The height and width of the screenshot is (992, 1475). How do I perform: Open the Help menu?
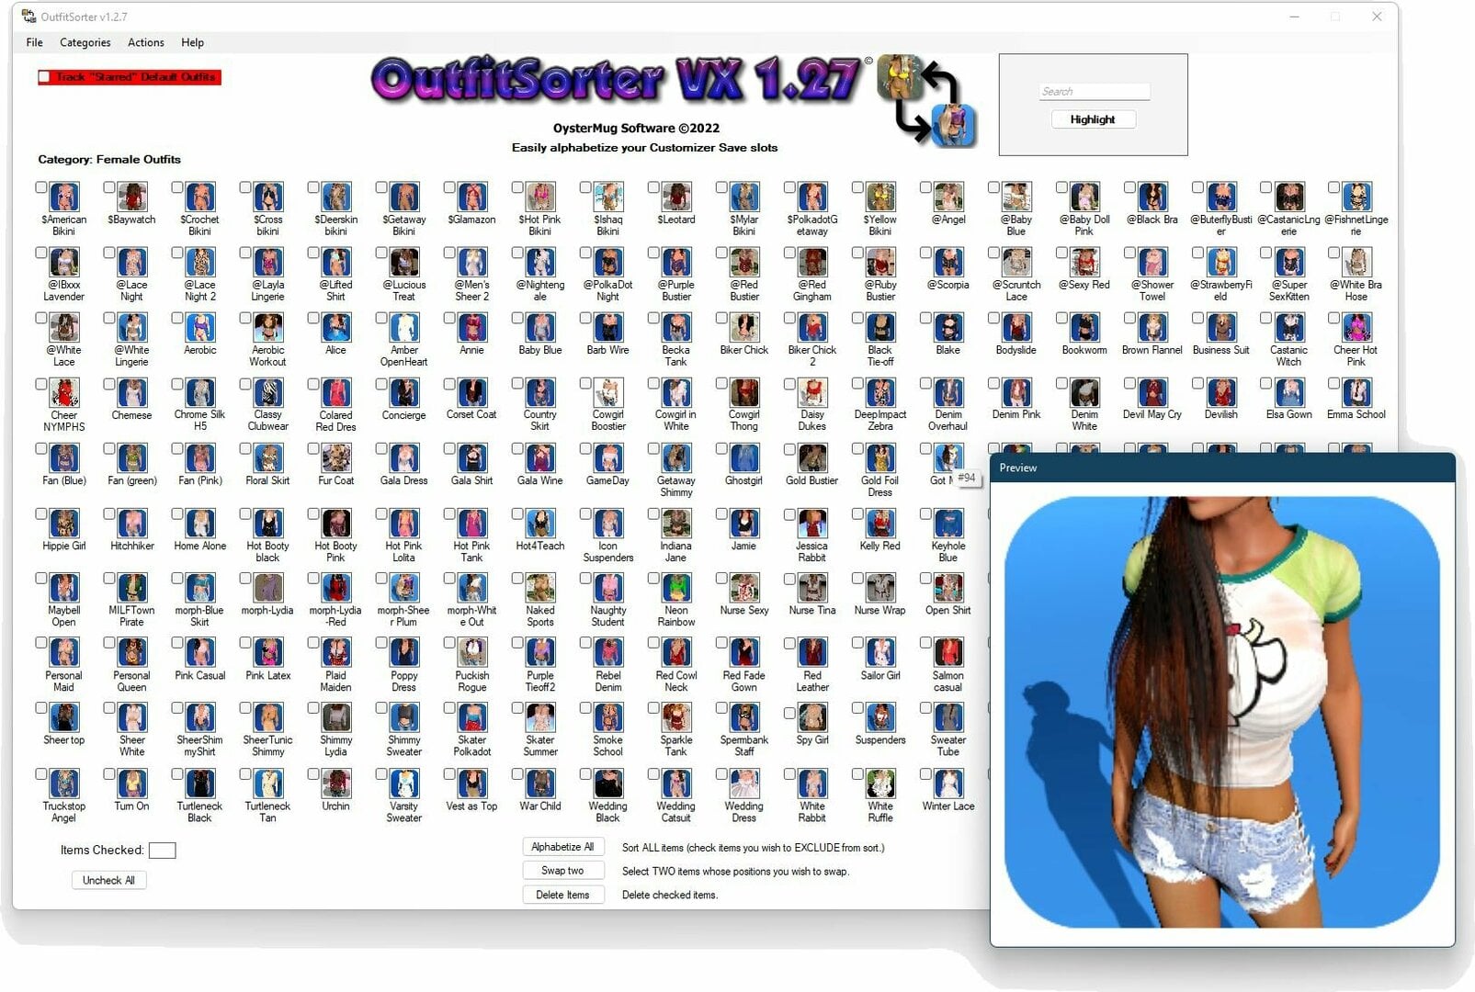point(193,42)
